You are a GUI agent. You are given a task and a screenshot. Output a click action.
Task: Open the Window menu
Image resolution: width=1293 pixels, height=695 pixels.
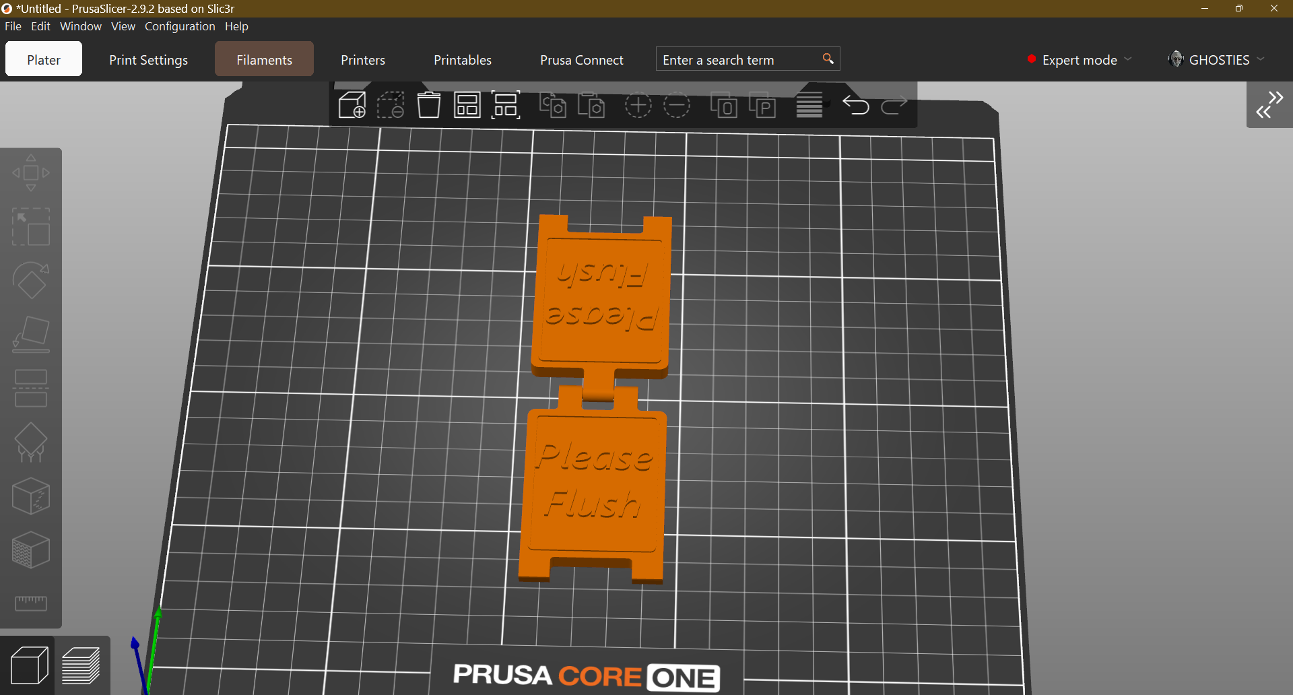pos(81,26)
